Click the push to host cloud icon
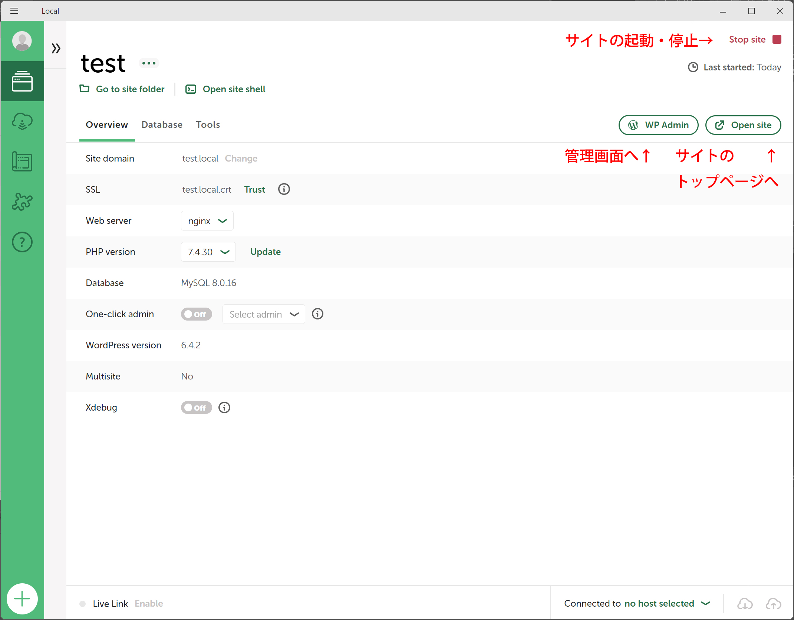This screenshot has width=794, height=620. click(774, 603)
